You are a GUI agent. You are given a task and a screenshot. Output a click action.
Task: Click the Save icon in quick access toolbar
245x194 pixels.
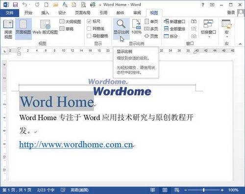(15, 5)
